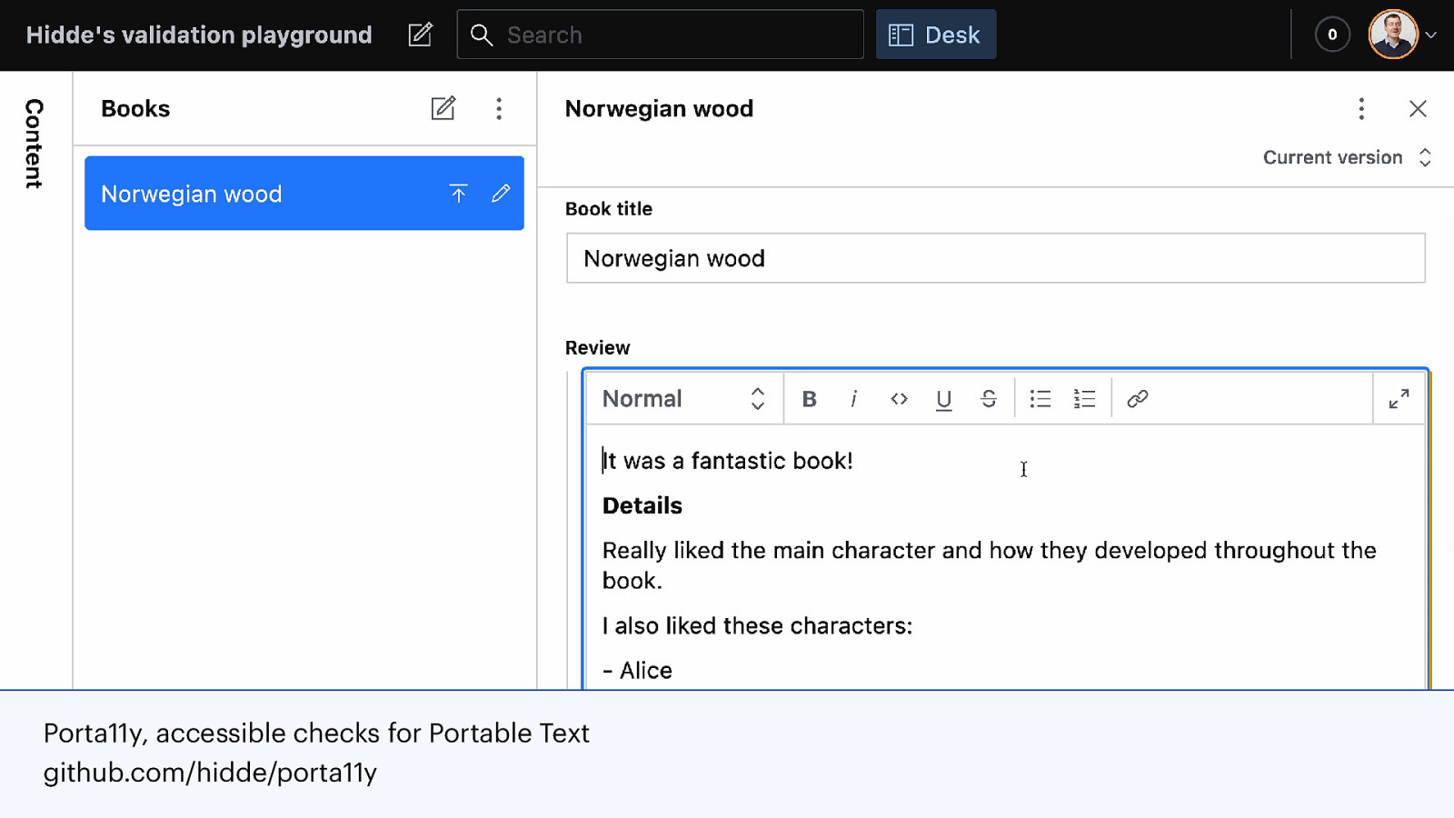Image resolution: width=1454 pixels, height=818 pixels.
Task: Click the 'Details' heading in the review
Action: click(x=642, y=505)
